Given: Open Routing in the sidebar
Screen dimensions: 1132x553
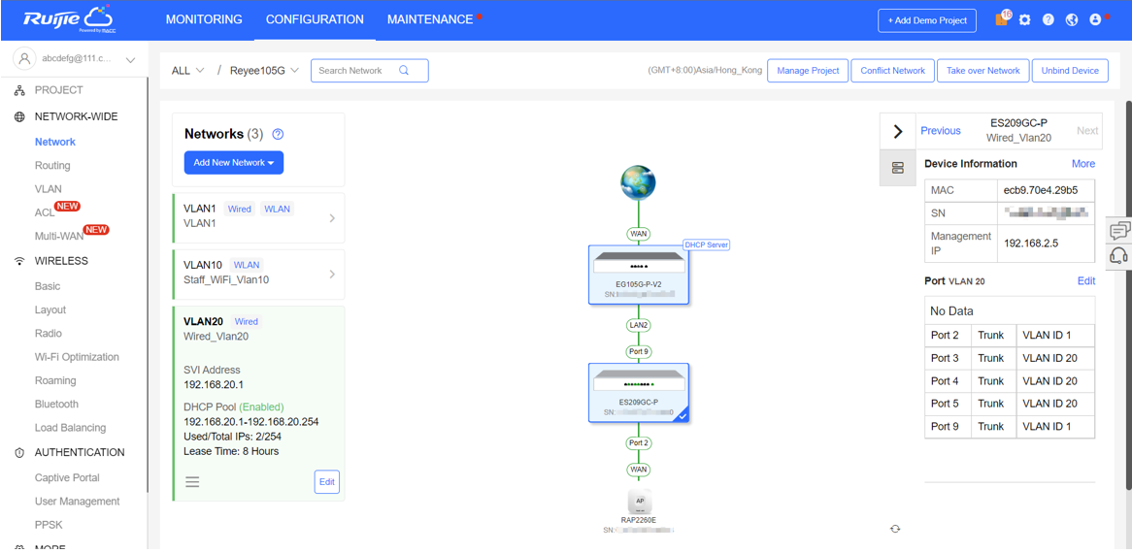Looking at the screenshot, I should [52, 166].
